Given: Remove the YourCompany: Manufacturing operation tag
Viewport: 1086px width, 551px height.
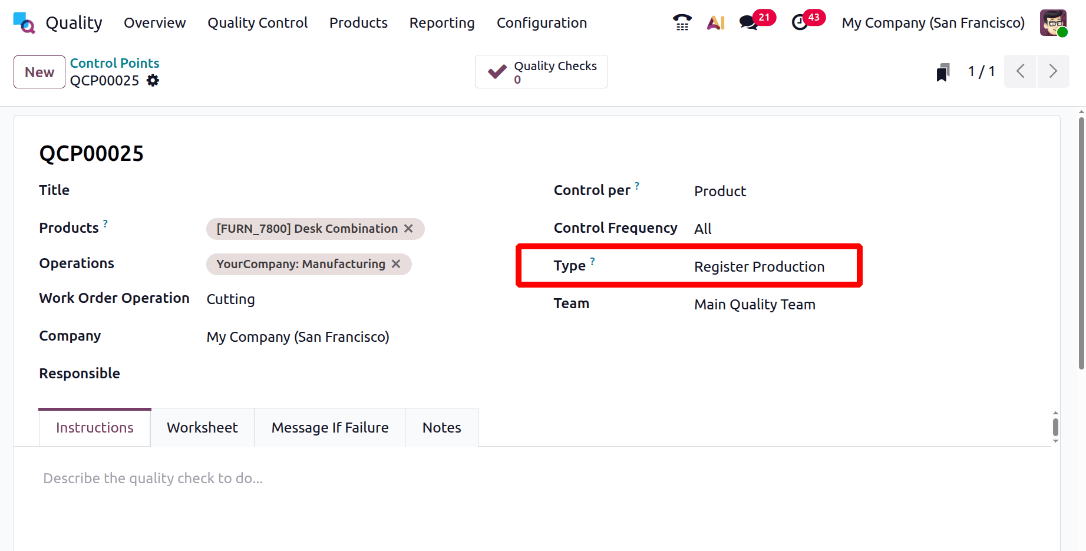Looking at the screenshot, I should (x=395, y=264).
